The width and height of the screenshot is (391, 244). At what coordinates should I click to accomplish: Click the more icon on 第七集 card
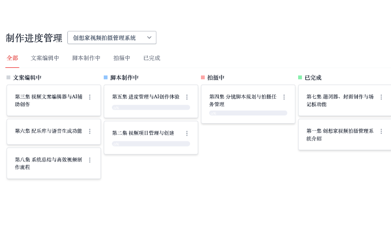[381, 97]
